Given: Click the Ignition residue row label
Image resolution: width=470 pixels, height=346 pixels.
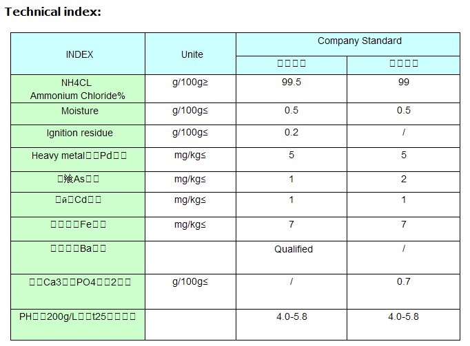Looking at the screenshot, I should 79,133.
